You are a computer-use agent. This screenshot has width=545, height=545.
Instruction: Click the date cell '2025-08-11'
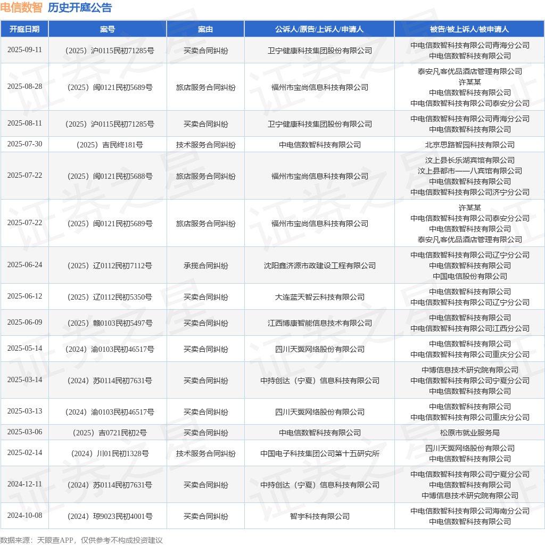24,123
